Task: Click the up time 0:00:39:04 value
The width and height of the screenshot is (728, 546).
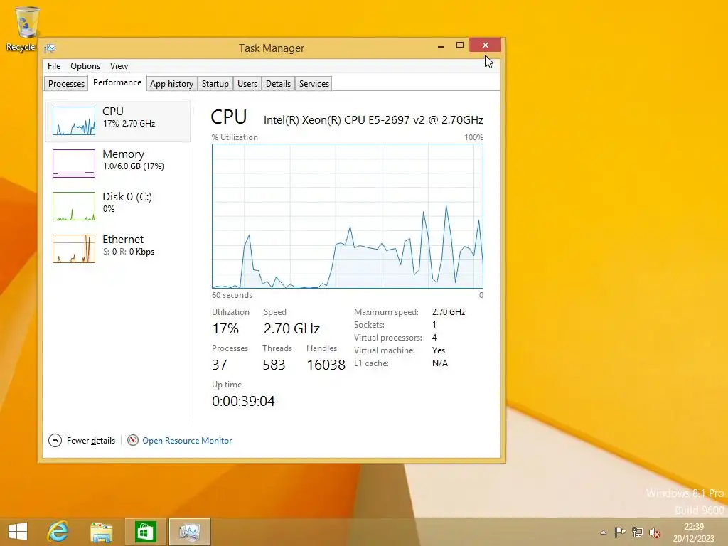Action: [x=243, y=401]
